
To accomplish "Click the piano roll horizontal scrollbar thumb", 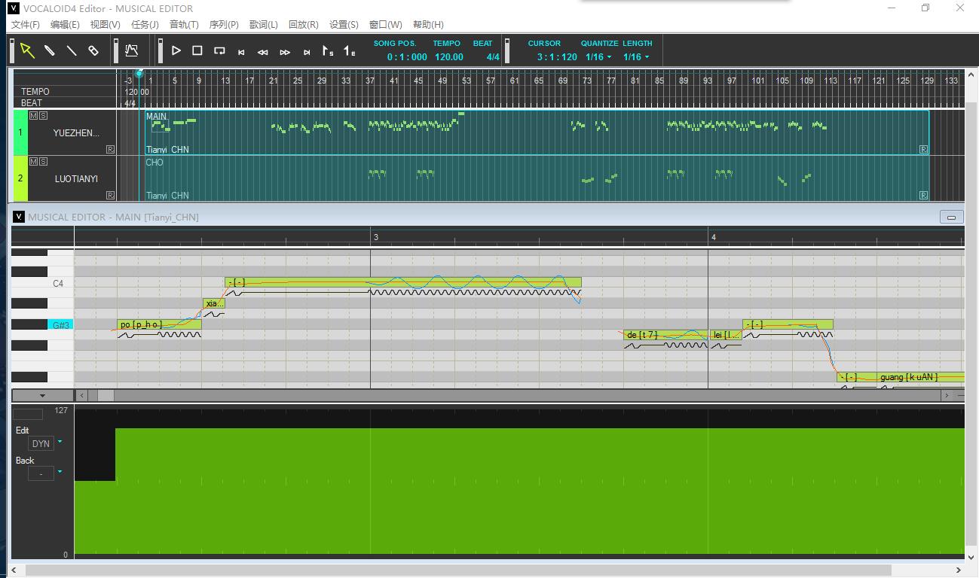I will click(x=106, y=395).
